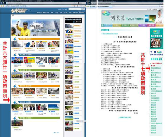The height and width of the screenshot is (137, 165).
Task: Click the IE back button in left window
Action: point(1,3)
